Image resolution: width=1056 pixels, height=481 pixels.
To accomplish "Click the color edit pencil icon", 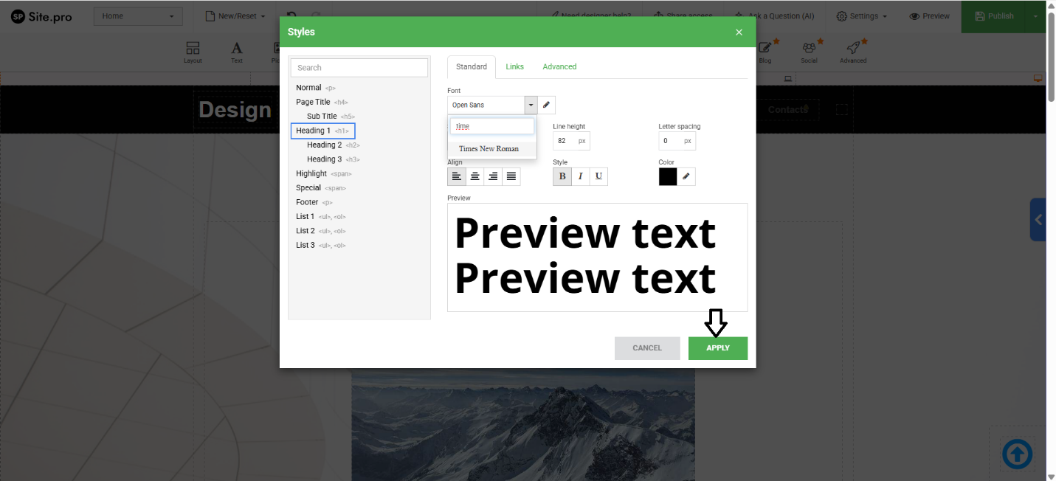I will (x=686, y=176).
